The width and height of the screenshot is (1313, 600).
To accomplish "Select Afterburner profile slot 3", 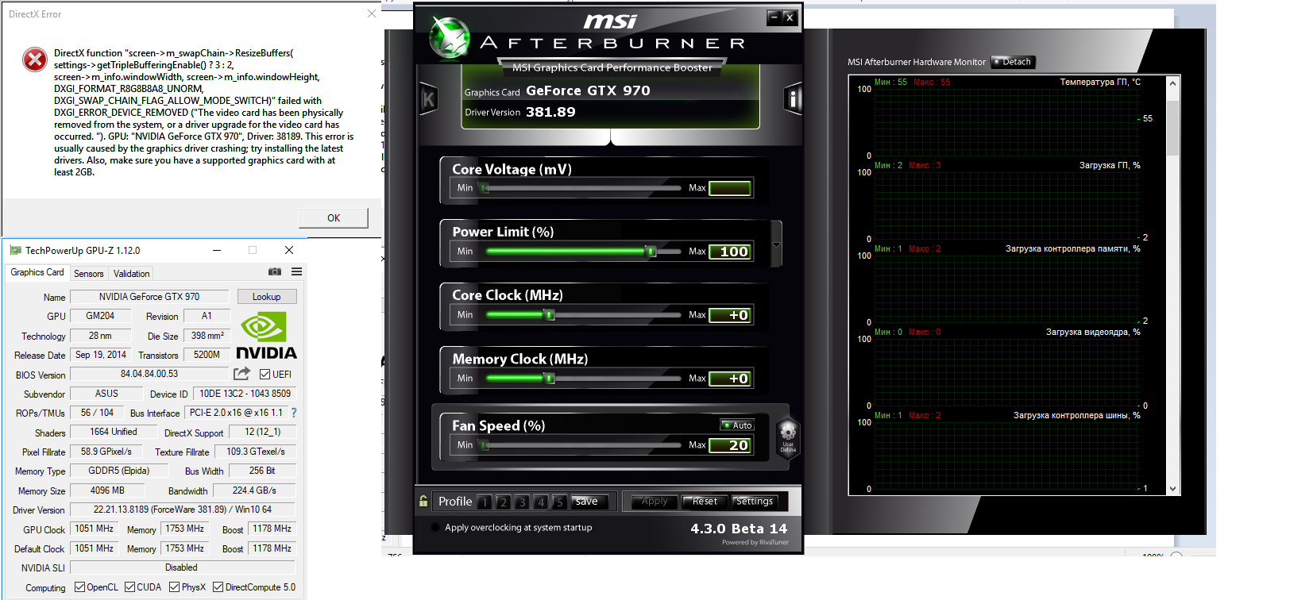I will 522,502.
